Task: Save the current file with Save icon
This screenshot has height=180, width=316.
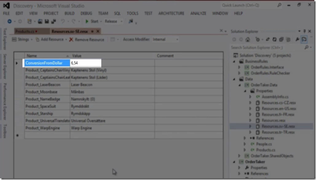Action: coord(47,21)
